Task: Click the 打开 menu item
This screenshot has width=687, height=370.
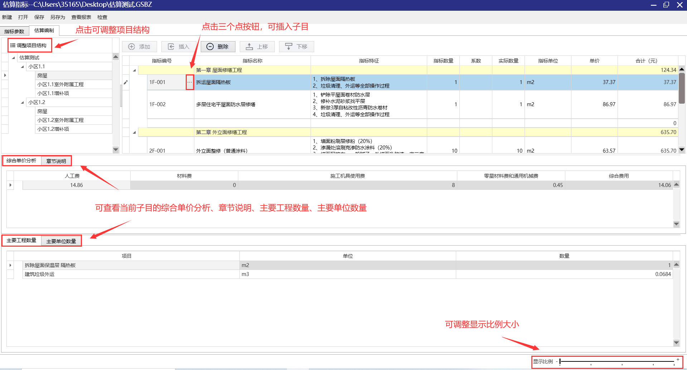Action: [23, 17]
